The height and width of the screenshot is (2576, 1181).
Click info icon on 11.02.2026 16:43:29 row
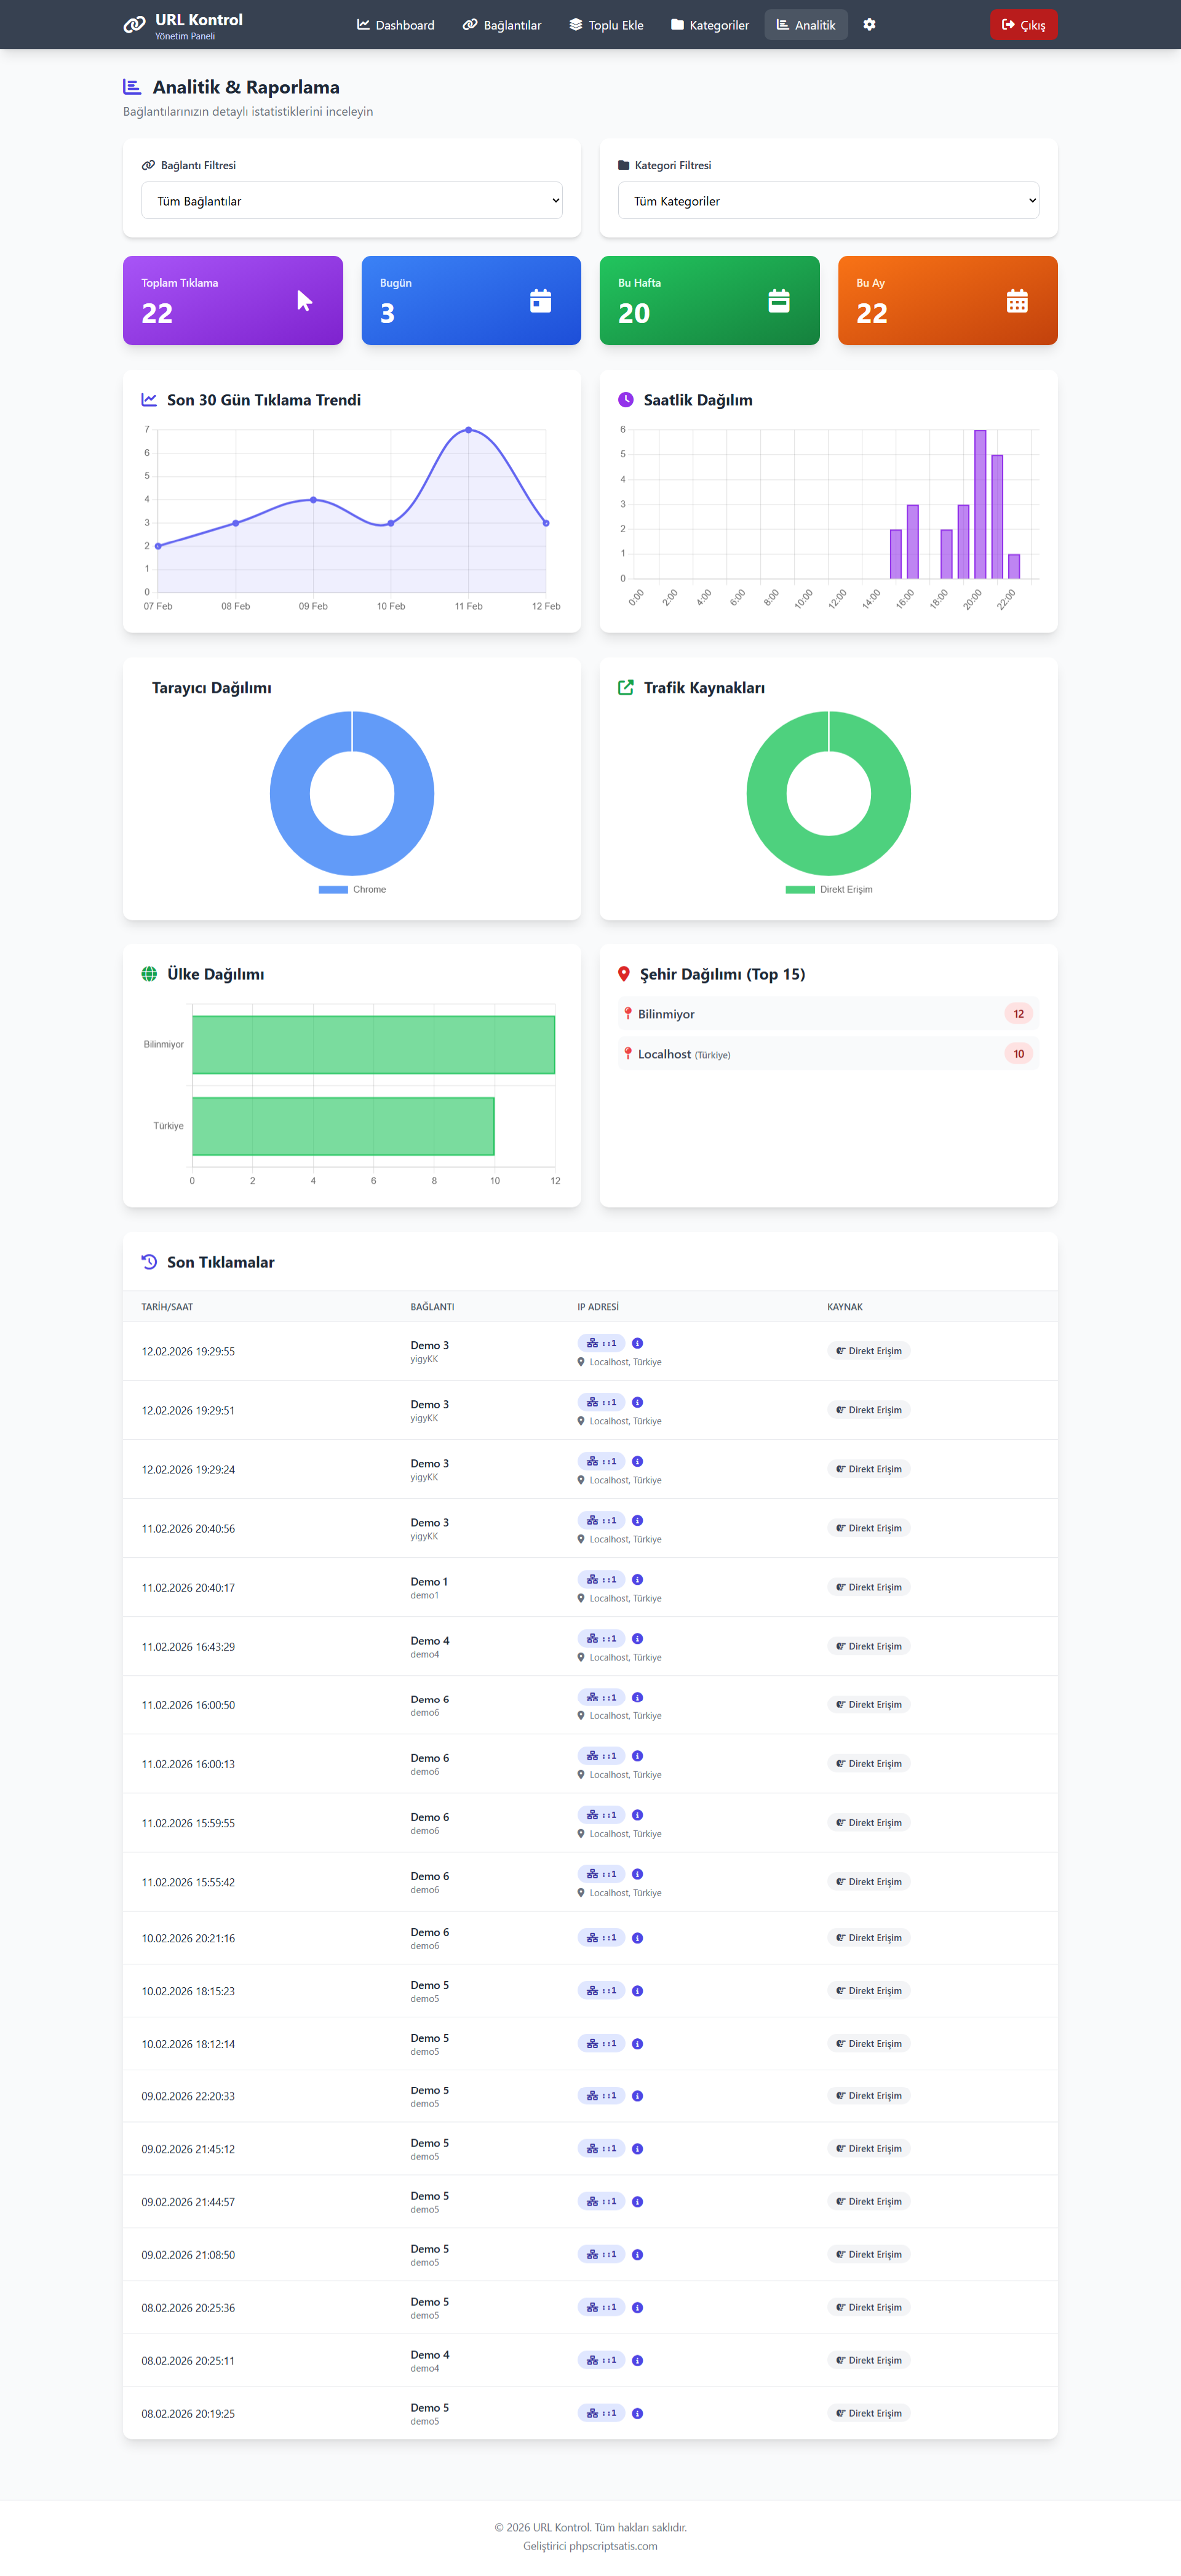(x=637, y=1638)
